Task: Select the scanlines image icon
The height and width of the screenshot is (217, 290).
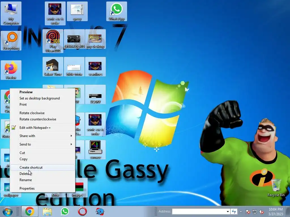Action: coord(95,67)
